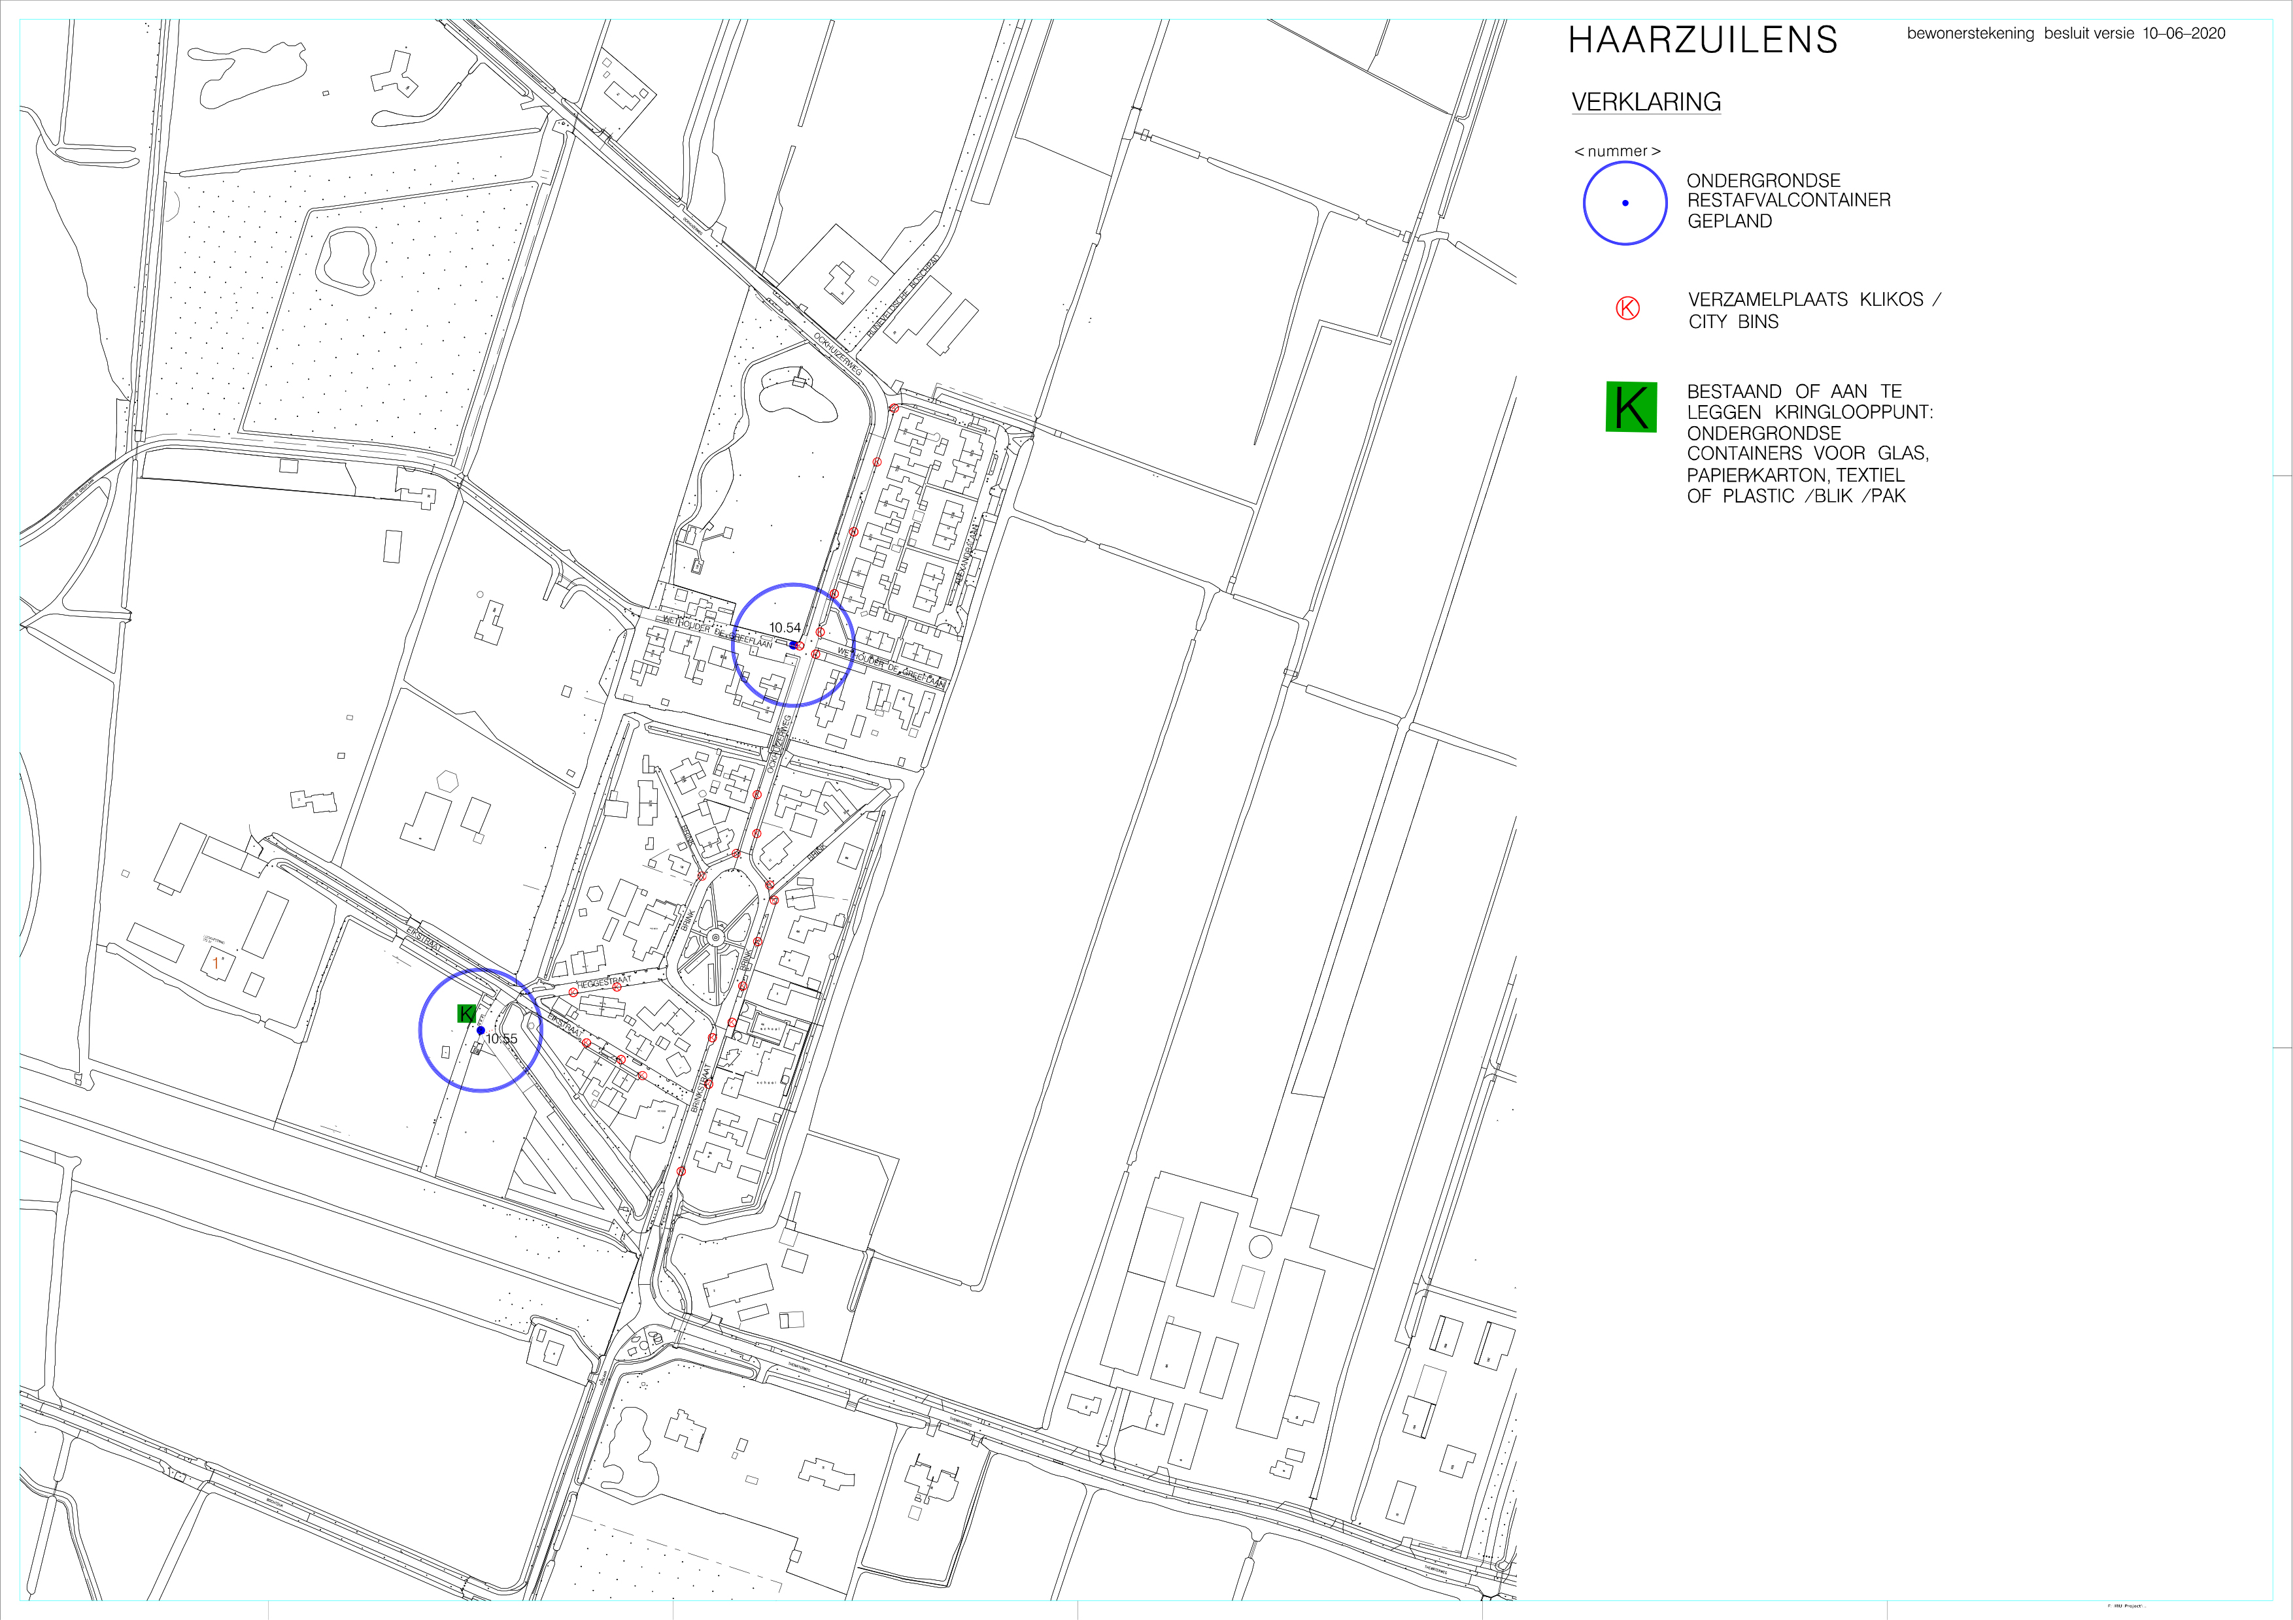Click the blue container dot beside 10.54
Screen dimensions: 2293x1620
point(793,645)
